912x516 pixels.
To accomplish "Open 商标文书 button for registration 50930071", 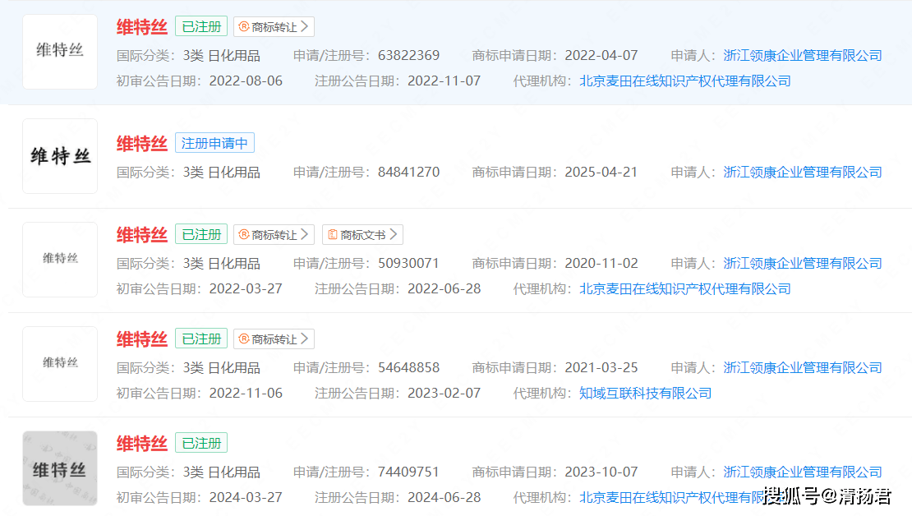I will click(362, 235).
